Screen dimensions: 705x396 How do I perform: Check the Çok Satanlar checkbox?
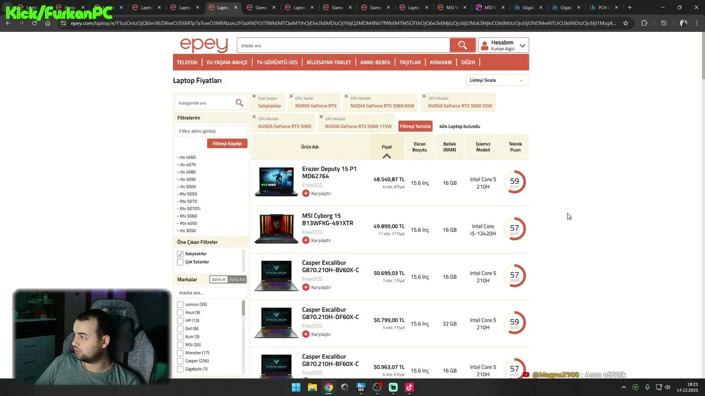pos(180,262)
